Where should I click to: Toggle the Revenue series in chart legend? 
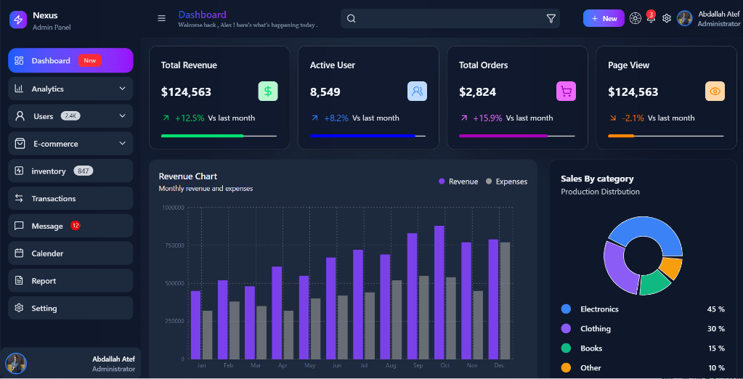click(458, 182)
